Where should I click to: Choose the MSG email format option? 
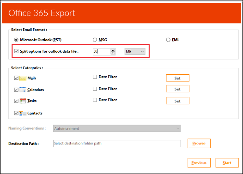95,40
